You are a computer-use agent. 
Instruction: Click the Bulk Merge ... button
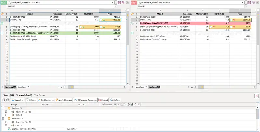(x=46, y=100)
